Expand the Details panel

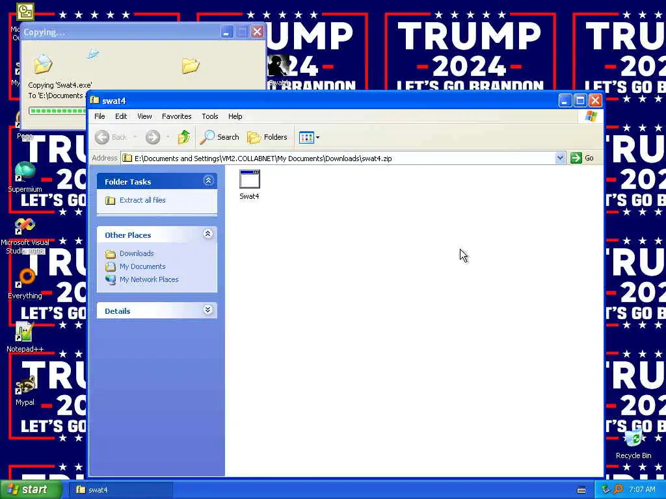(208, 310)
